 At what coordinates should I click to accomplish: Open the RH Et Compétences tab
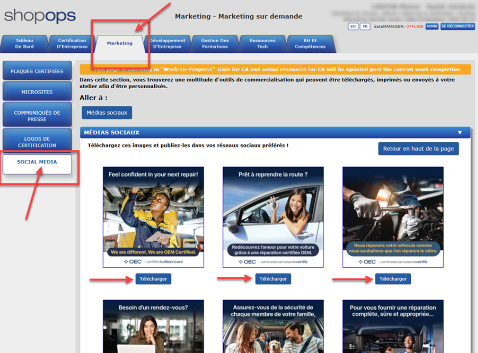click(310, 44)
